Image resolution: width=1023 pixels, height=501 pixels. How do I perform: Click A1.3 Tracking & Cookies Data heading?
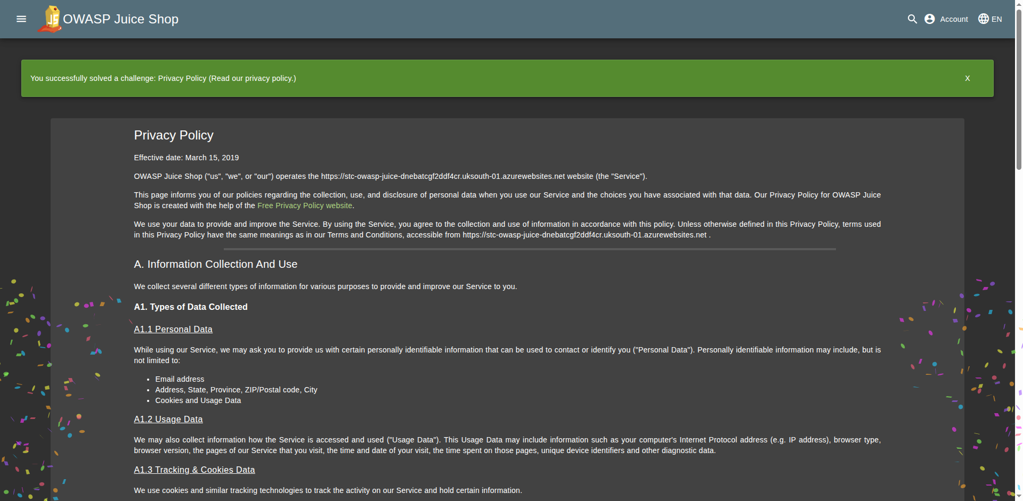tap(194, 470)
